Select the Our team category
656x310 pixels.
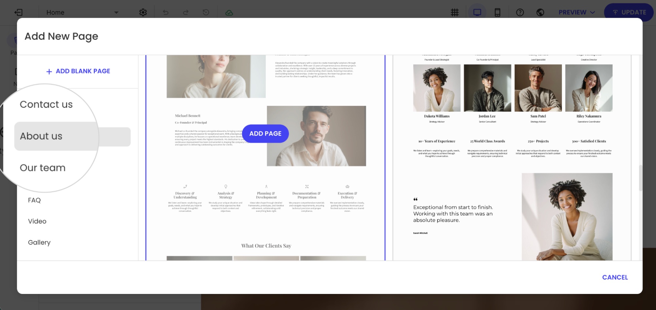[43, 168]
